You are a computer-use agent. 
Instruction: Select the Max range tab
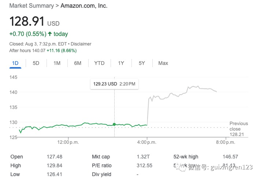163,63
